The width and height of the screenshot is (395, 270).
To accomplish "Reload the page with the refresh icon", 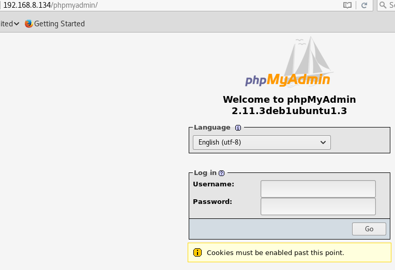I will pyautogui.click(x=364, y=5).
